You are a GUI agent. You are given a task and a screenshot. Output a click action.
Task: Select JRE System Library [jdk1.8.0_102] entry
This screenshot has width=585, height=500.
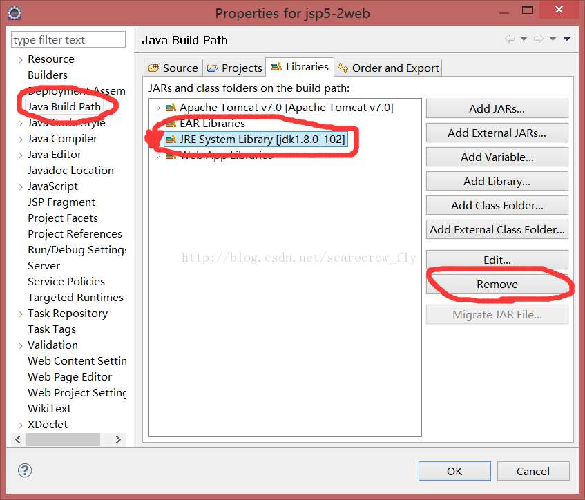[256, 140]
